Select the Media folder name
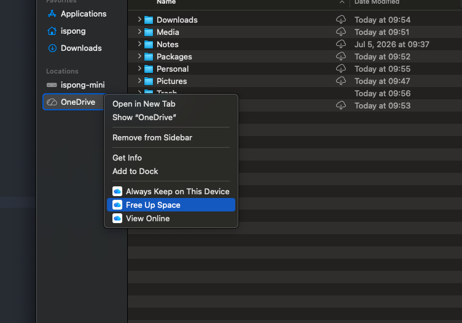 click(168, 32)
